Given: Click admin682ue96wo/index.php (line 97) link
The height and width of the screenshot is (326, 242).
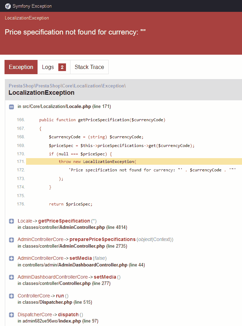Looking at the screenshot, I should pos(58,321).
